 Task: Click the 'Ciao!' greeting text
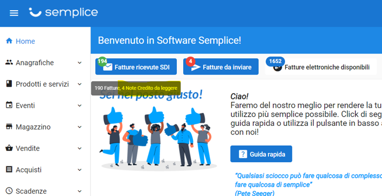pos(239,96)
